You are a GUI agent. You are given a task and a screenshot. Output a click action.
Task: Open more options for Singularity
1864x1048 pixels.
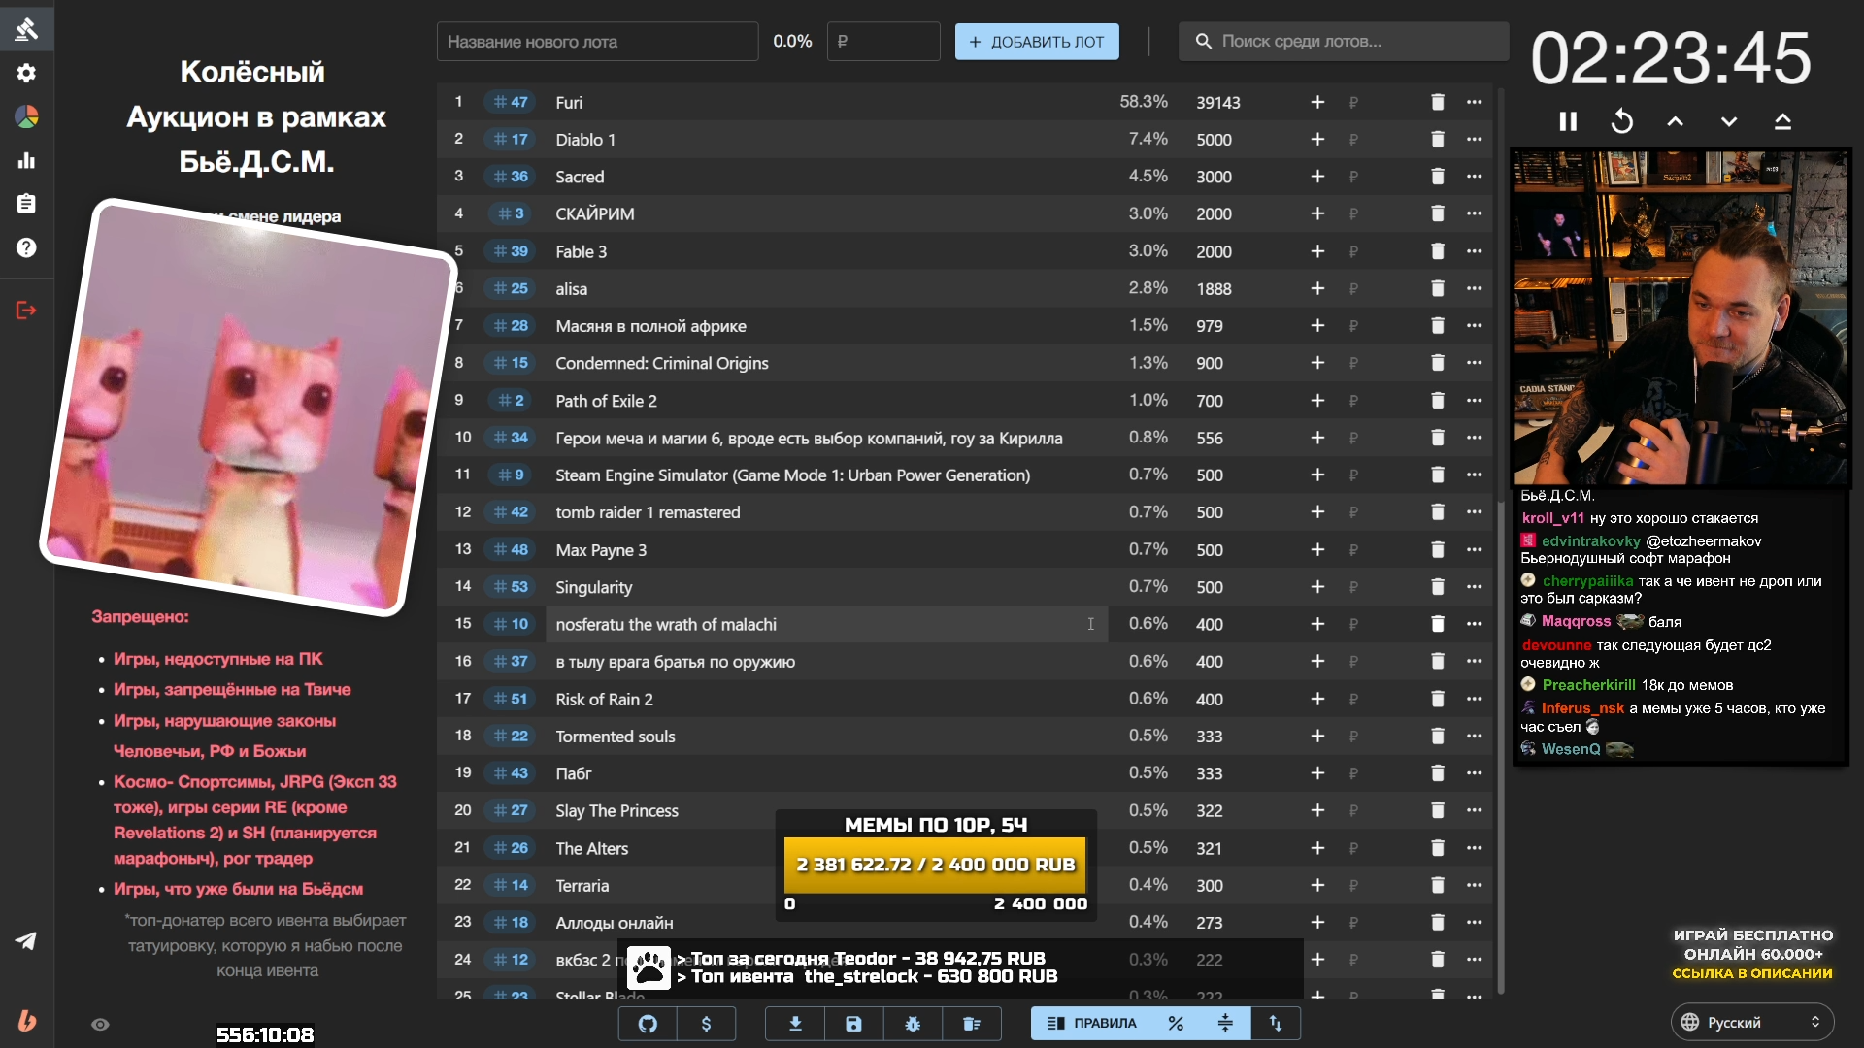coord(1475,586)
